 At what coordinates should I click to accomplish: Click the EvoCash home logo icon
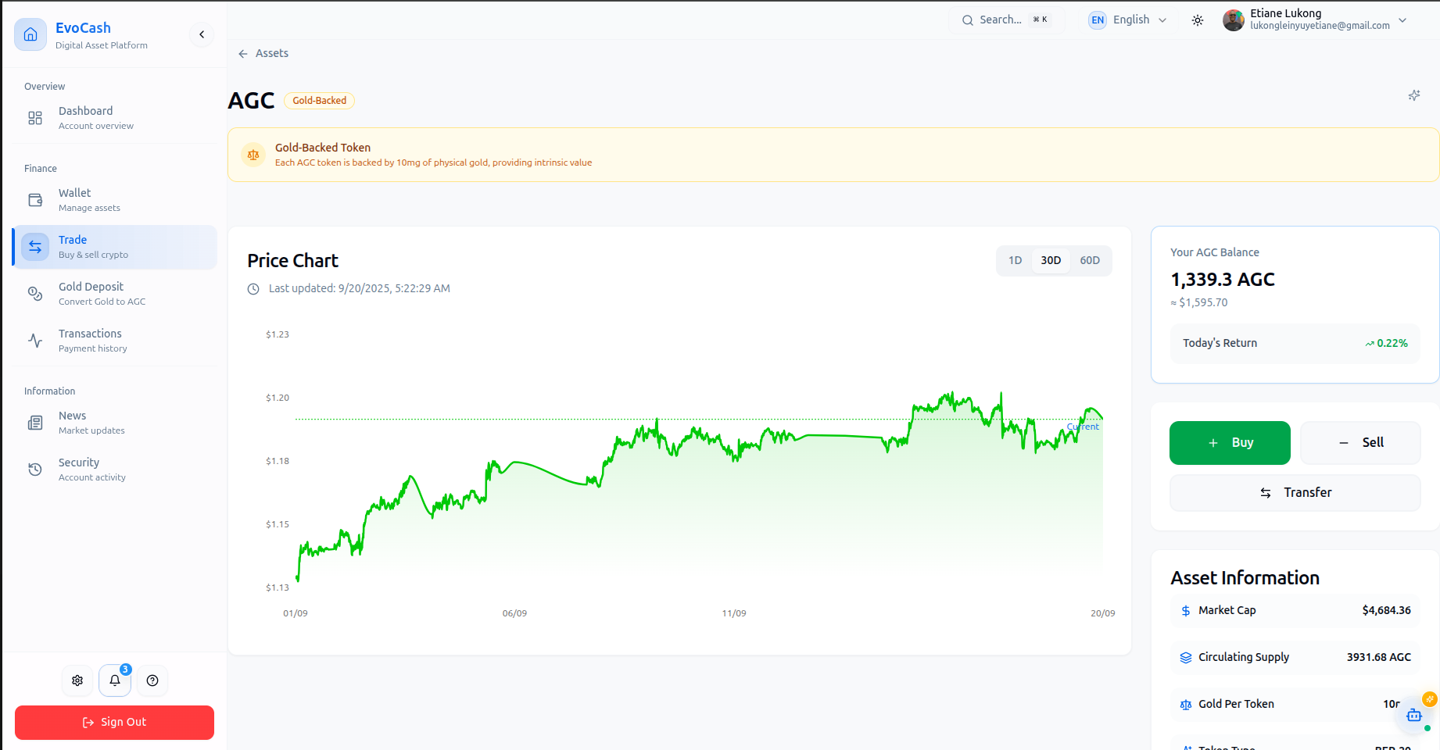point(30,34)
